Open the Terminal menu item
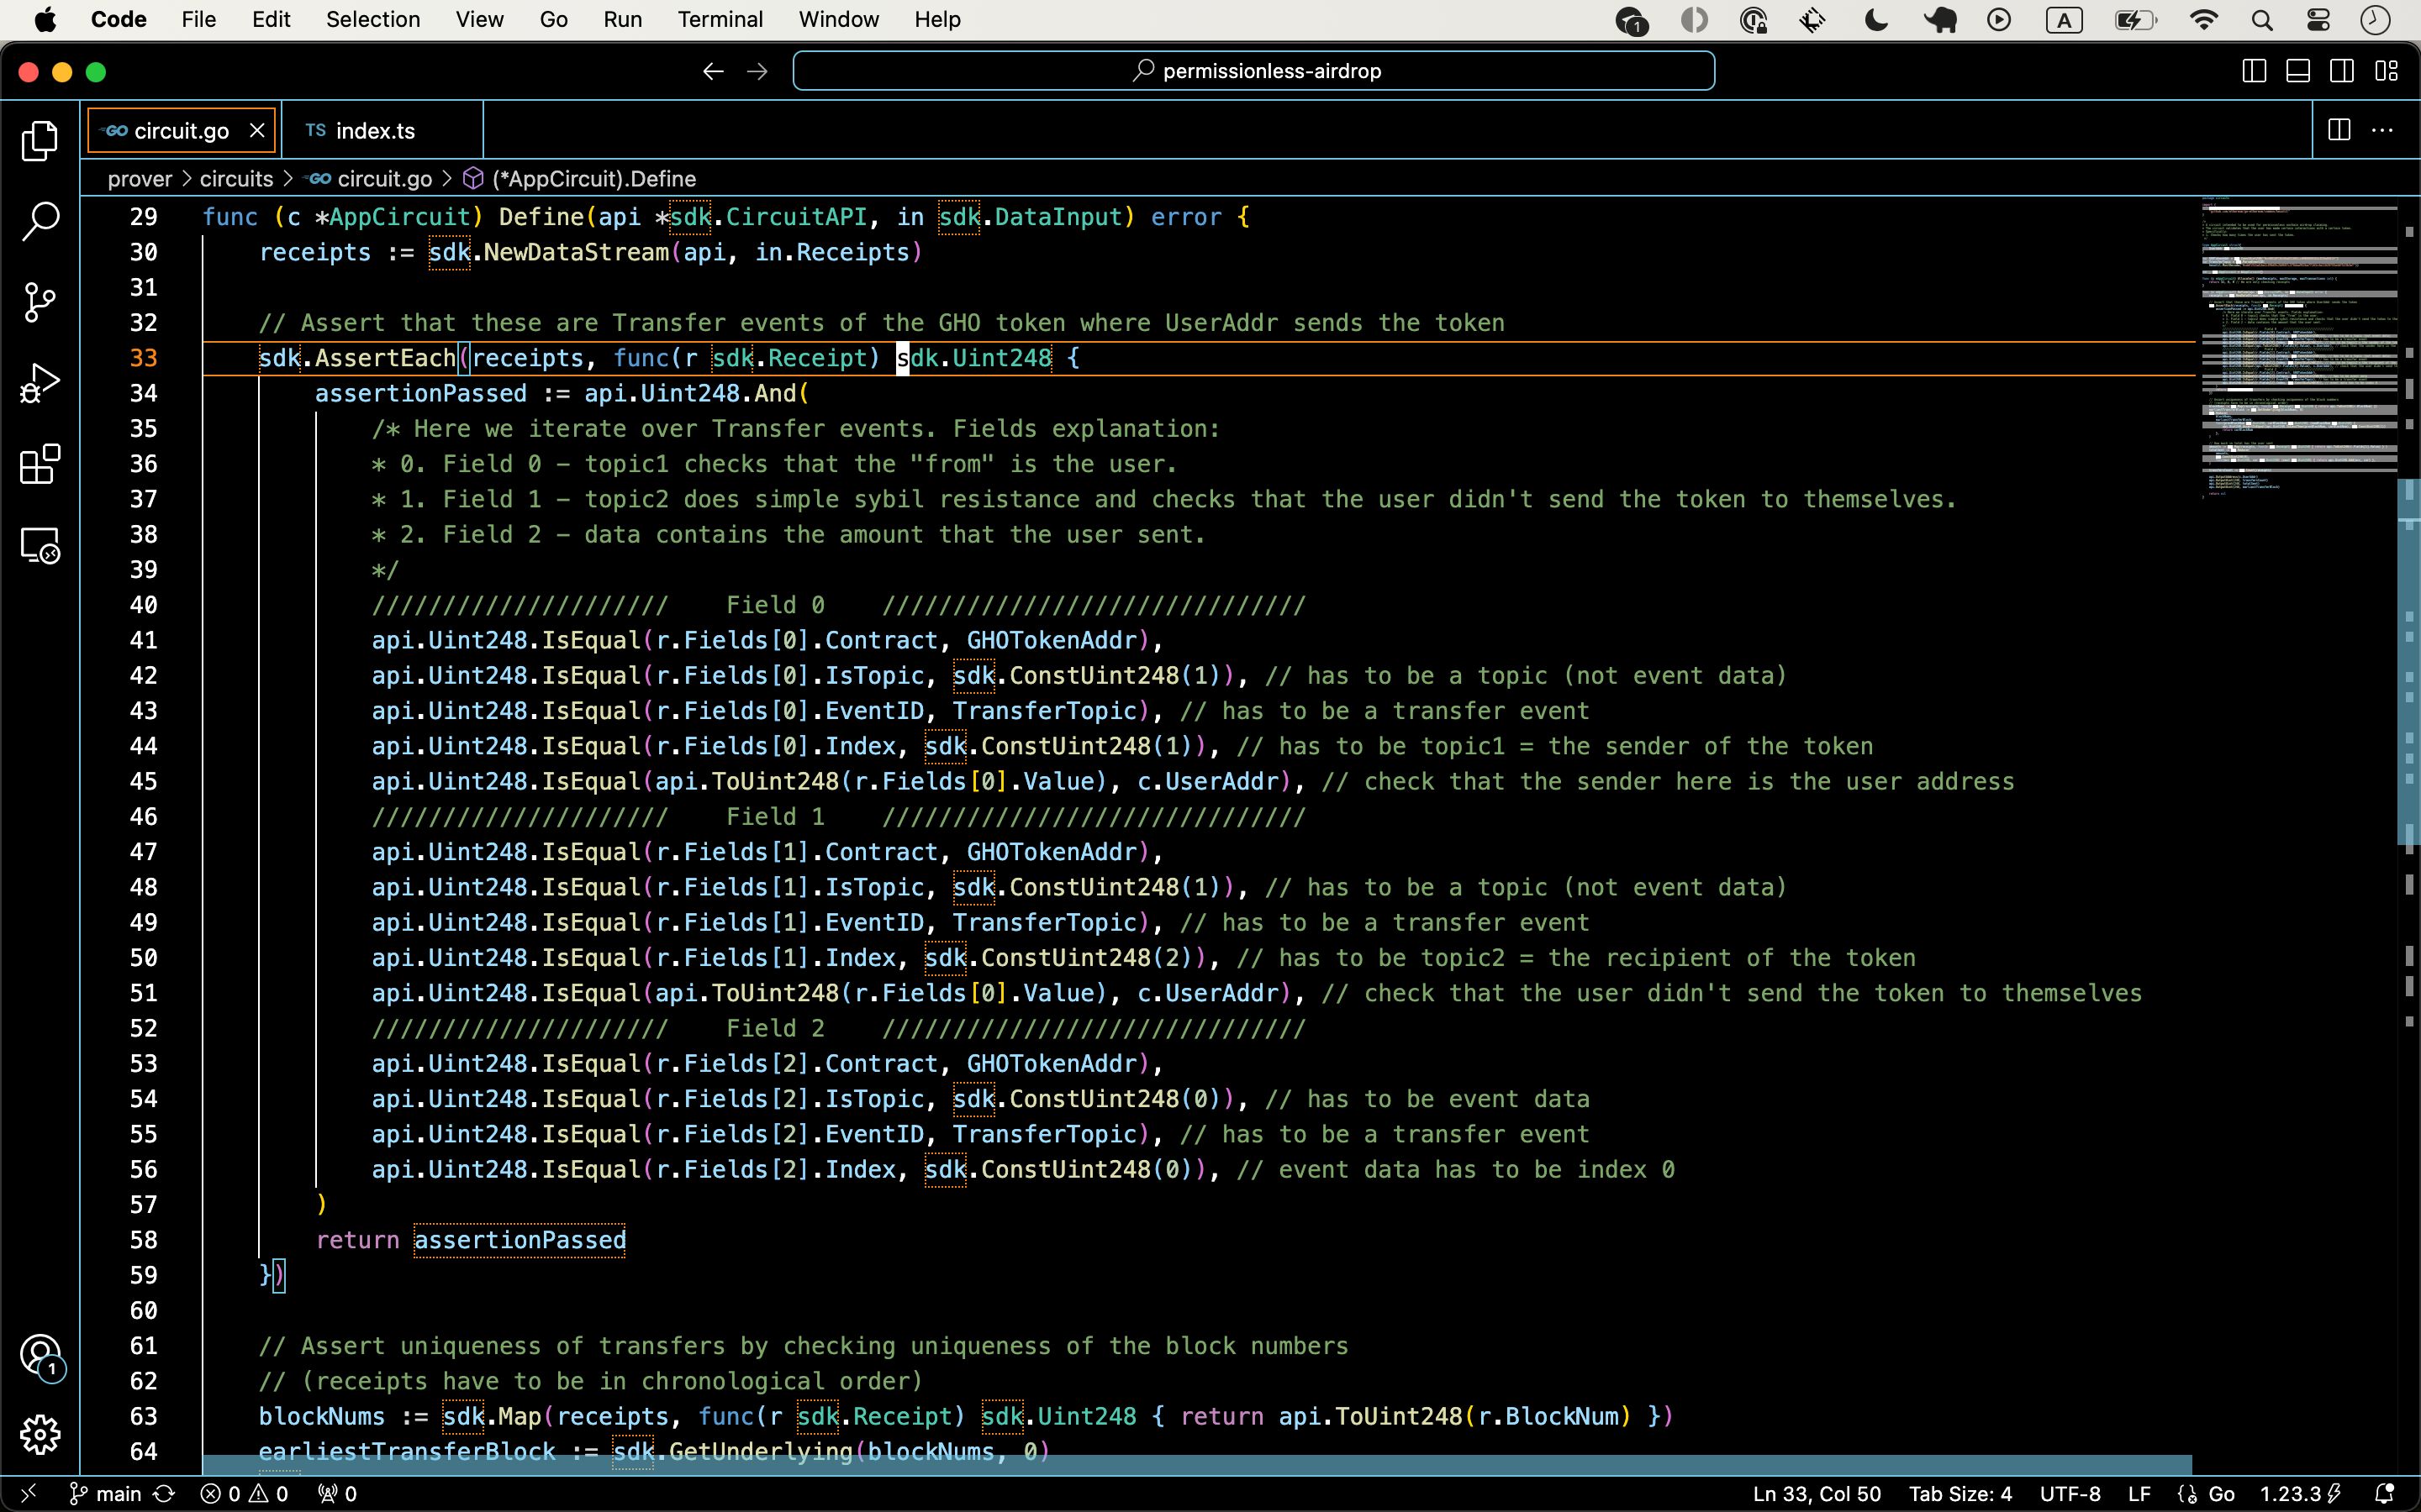This screenshot has height=1512, width=2421. pos(720,19)
